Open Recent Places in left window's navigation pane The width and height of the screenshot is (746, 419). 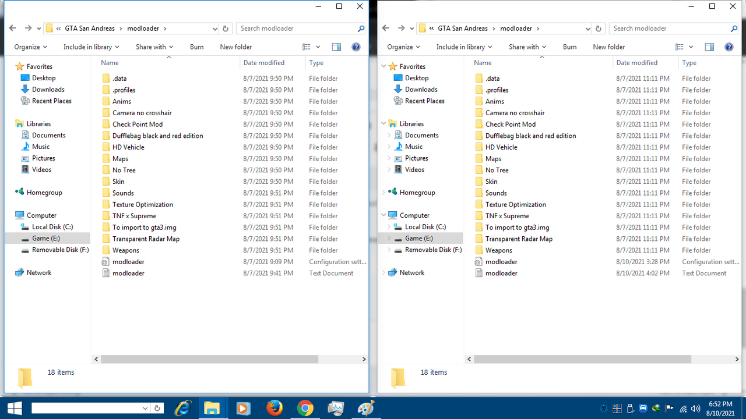coord(52,101)
